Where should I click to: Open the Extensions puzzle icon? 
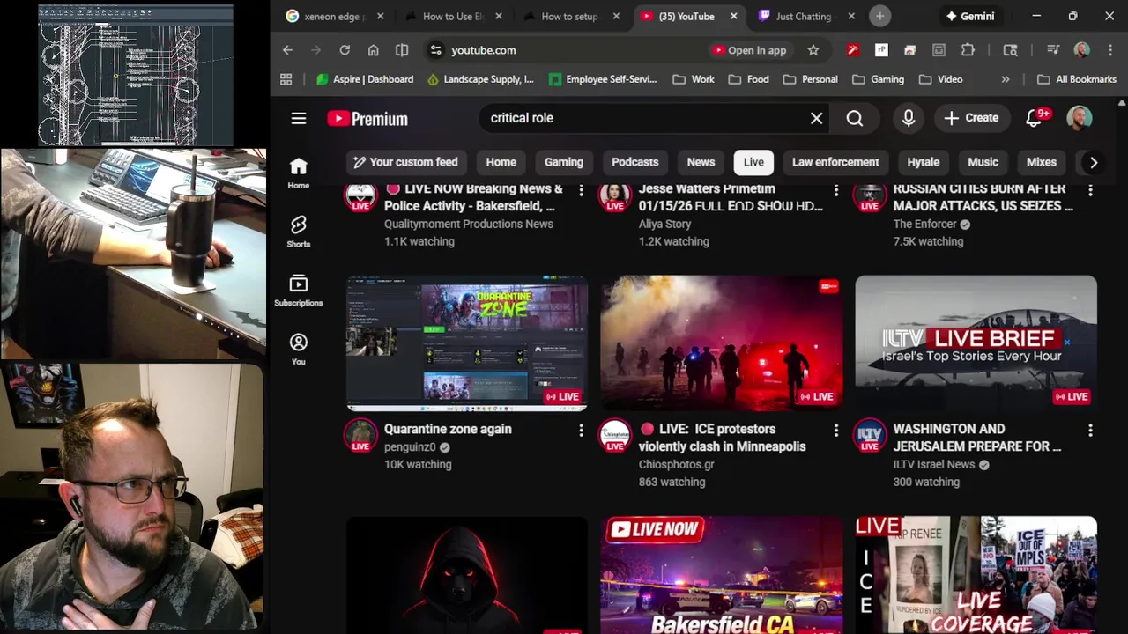click(x=968, y=50)
